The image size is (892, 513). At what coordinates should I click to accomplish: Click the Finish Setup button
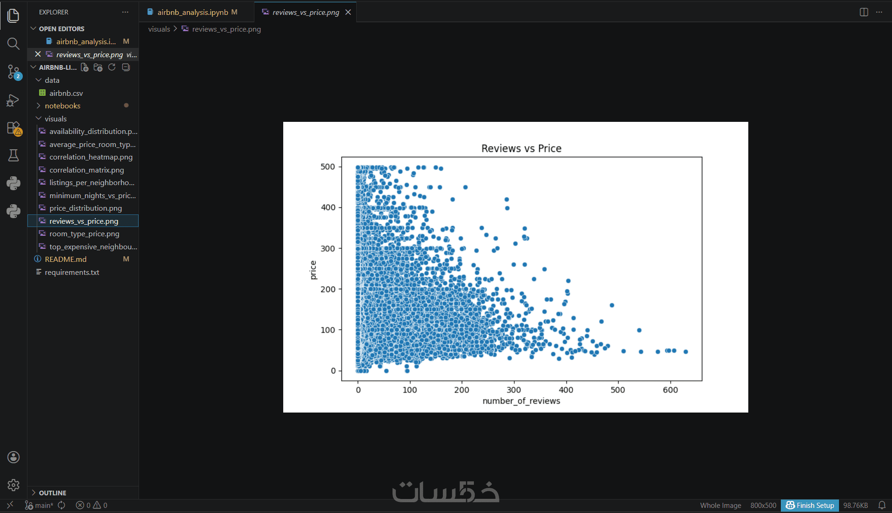810,505
